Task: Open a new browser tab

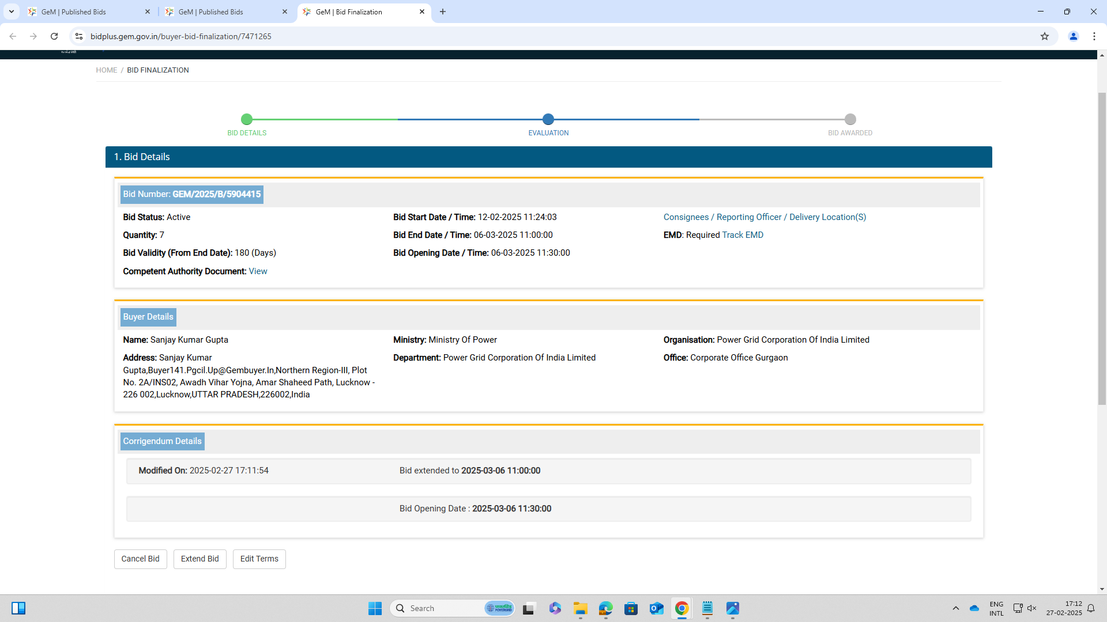Action: pos(443,12)
